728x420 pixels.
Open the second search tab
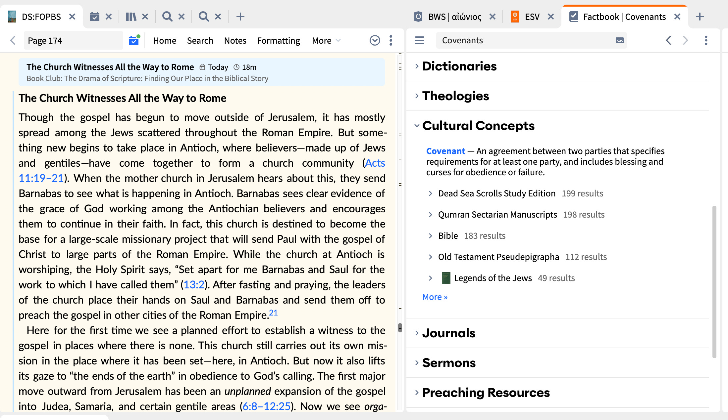204,17
